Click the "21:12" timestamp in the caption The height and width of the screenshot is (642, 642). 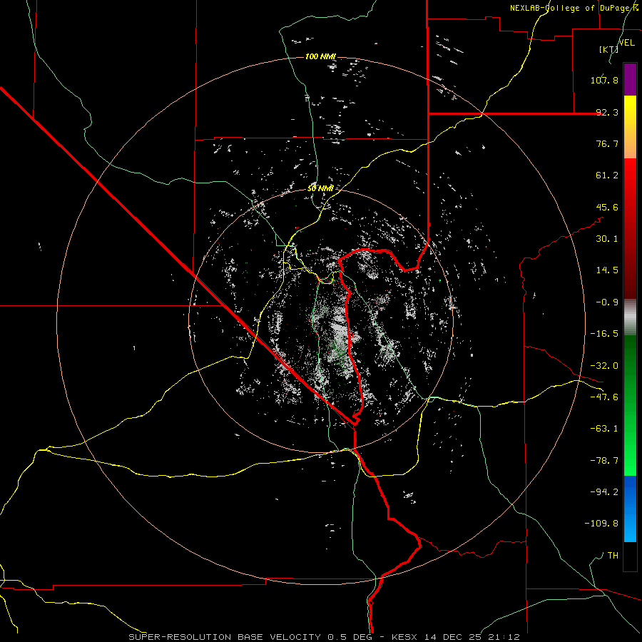pyautogui.click(x=504, y=637)
